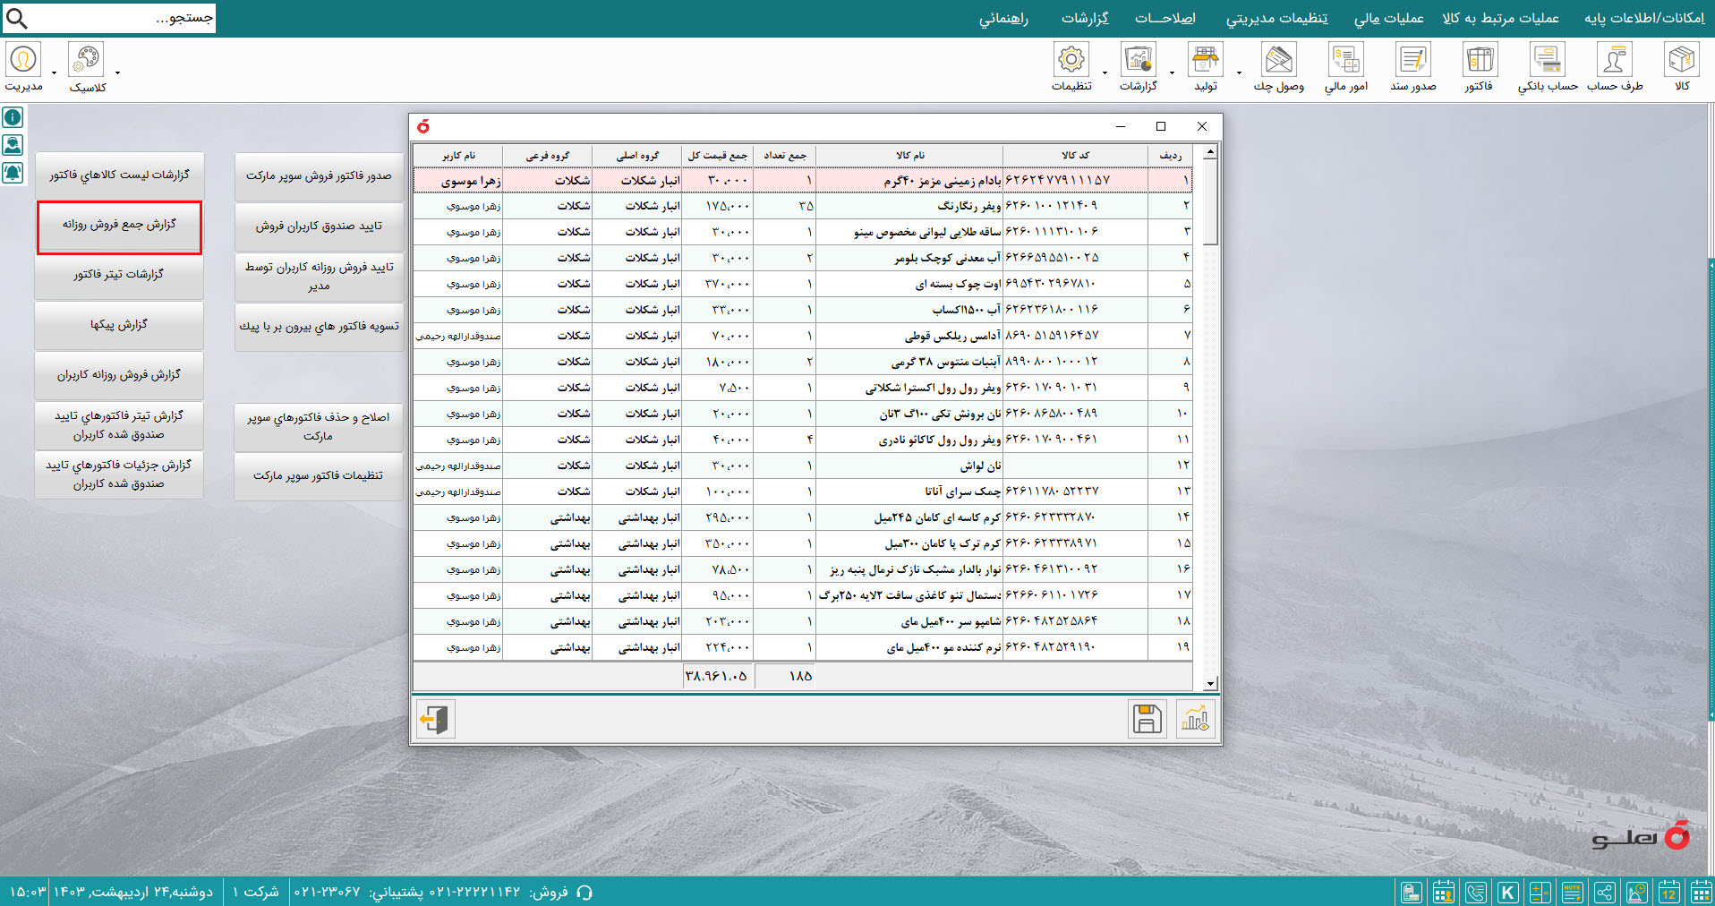Screen dimensions: 1715x906
Task: Open the گزارشات menu in menu bar
Action: [x=1085, y=18]
